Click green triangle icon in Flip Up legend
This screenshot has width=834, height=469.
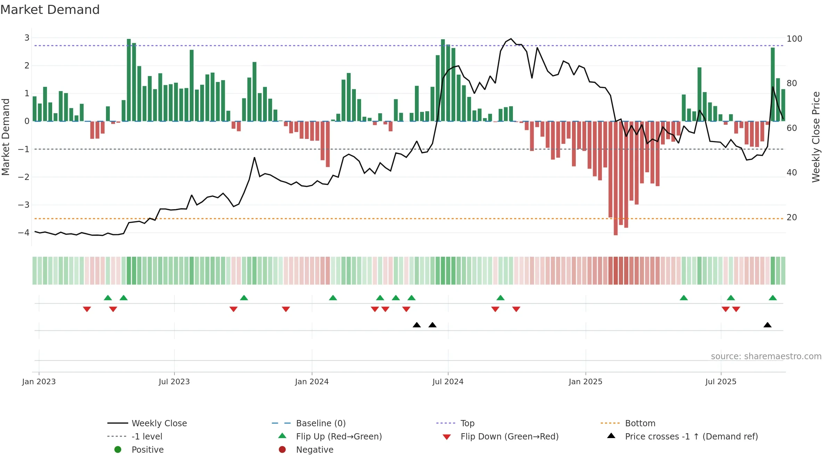click(x=283, y=436)
